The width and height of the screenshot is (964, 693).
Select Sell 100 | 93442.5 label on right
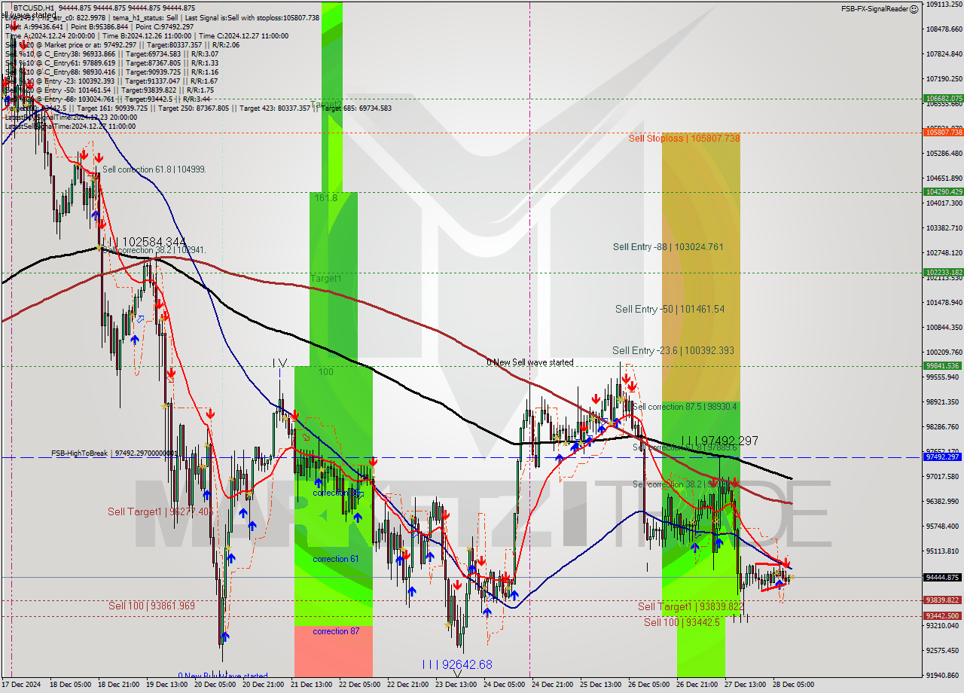(x=682, y=622)
